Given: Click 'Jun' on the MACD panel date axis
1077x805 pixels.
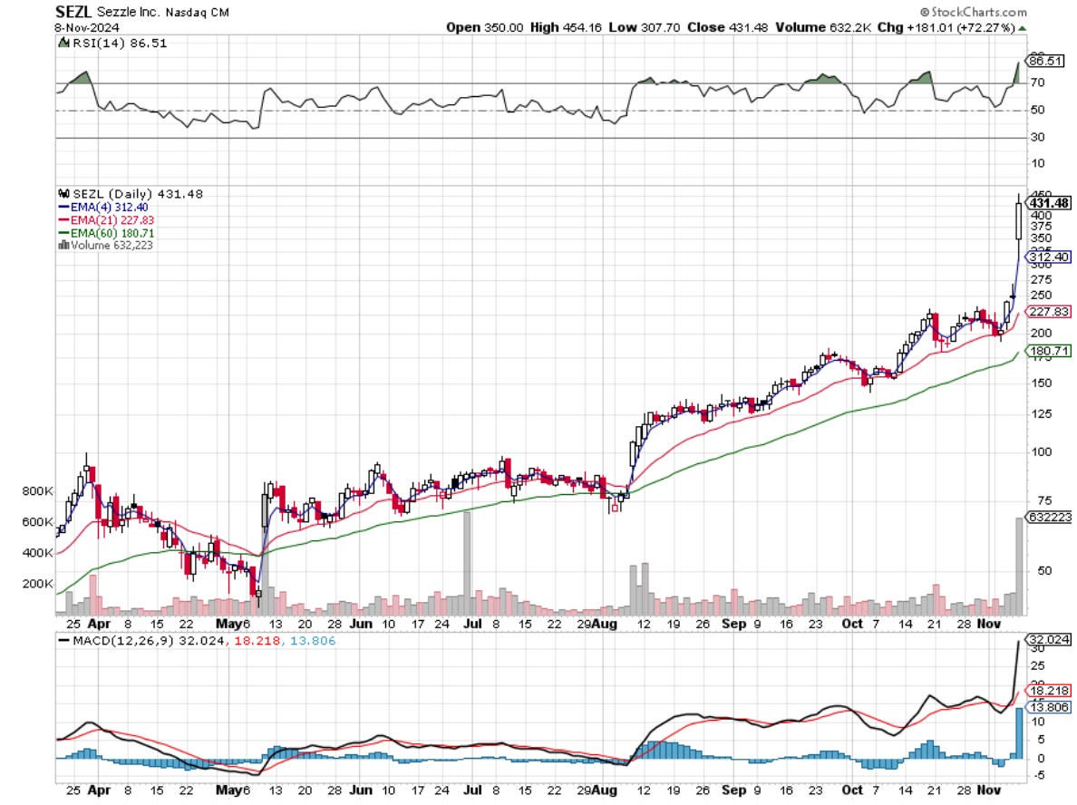Looking at the screenshot, I should (361, 790).
